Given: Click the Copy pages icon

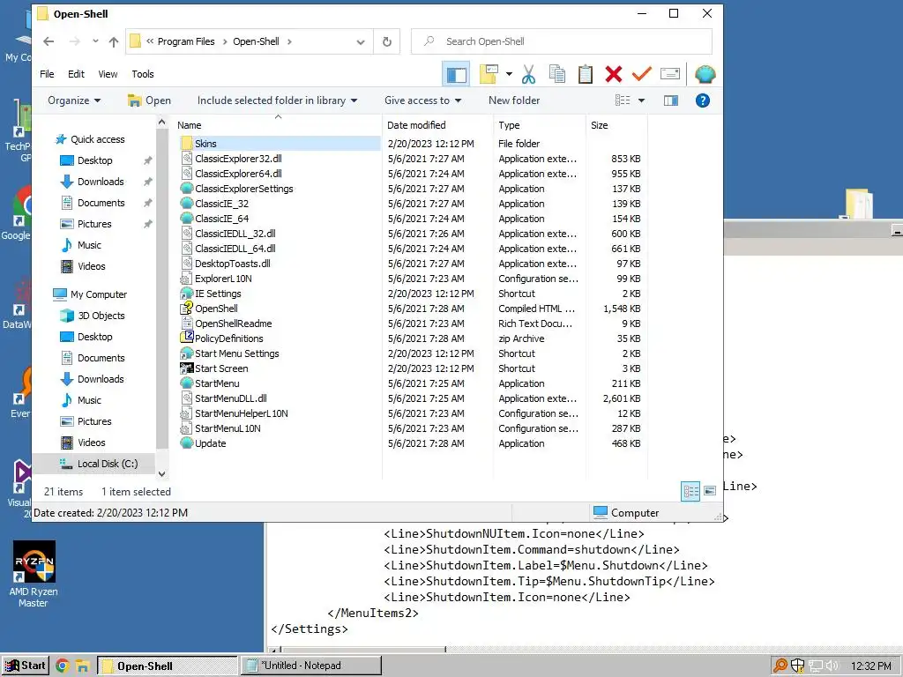Looking at the screenshot, I should [x=557, y=74].
